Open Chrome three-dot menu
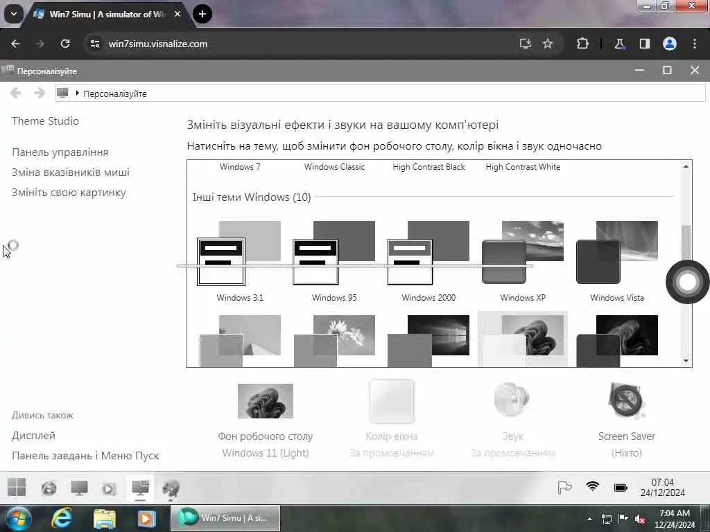The height and width of the screenshot is (532, 710). tap(695, 44)
